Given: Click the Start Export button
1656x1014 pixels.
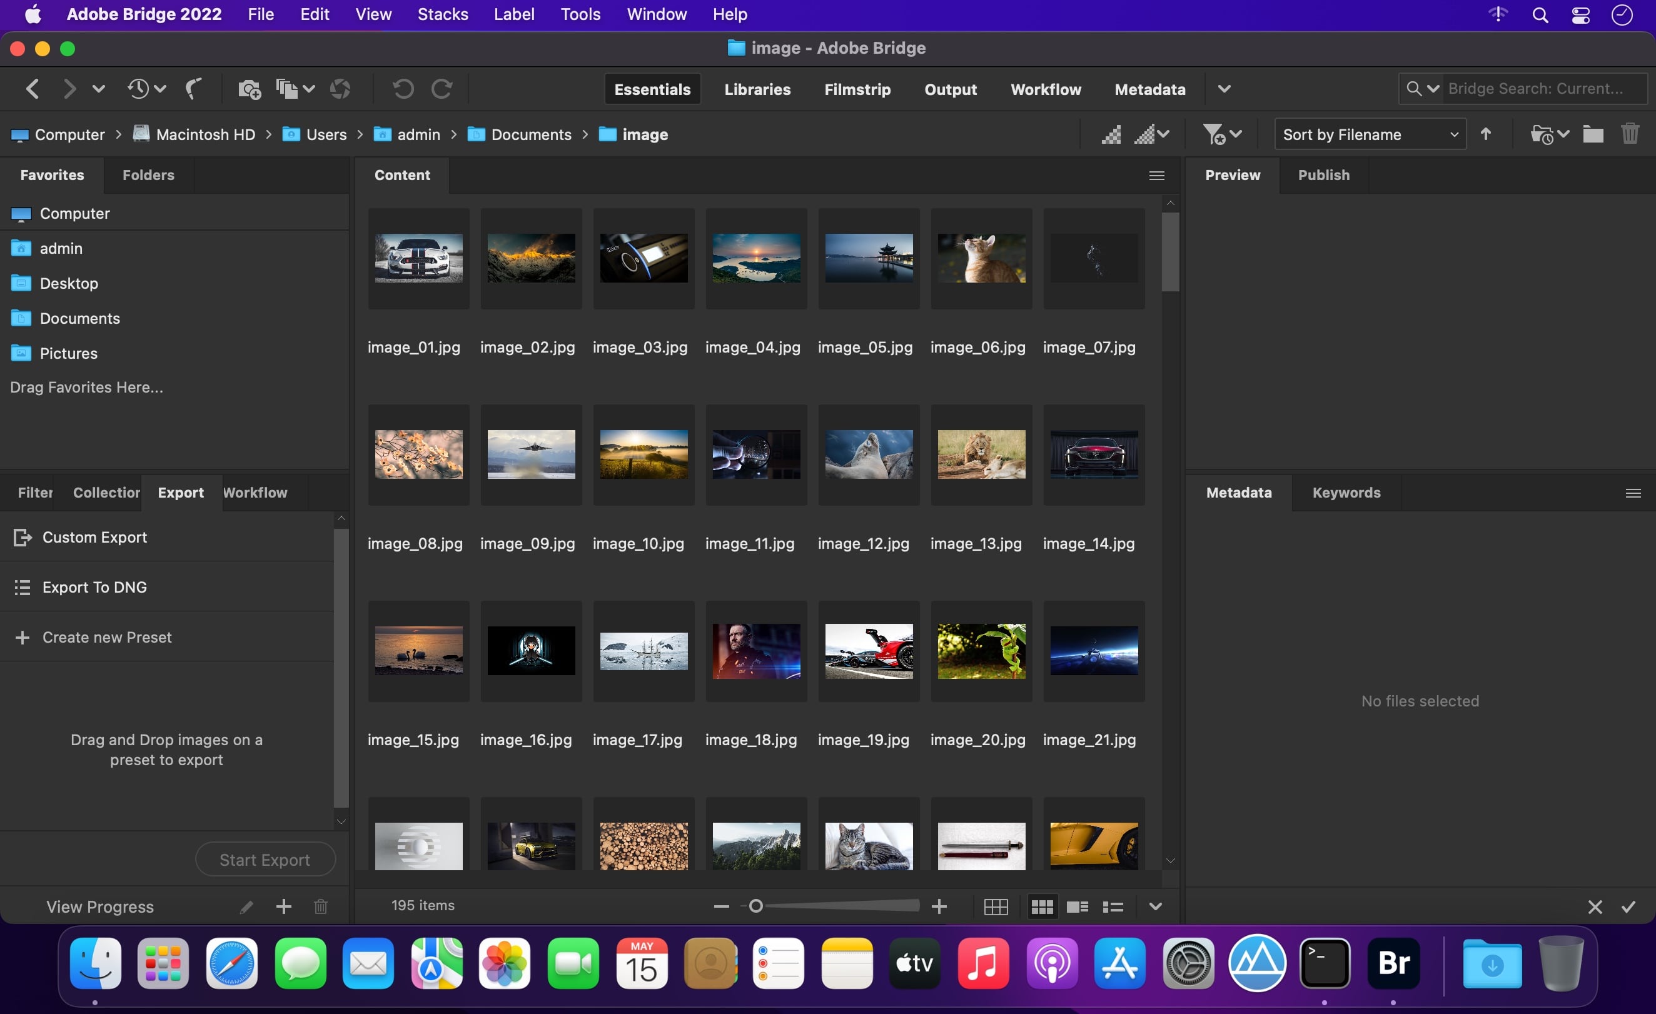Looking at the screenshot, I should tap(265, 860).
